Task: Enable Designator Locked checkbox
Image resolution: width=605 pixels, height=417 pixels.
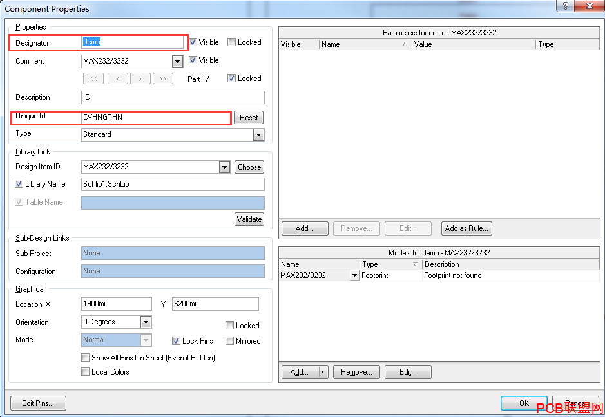Action: 231,42
